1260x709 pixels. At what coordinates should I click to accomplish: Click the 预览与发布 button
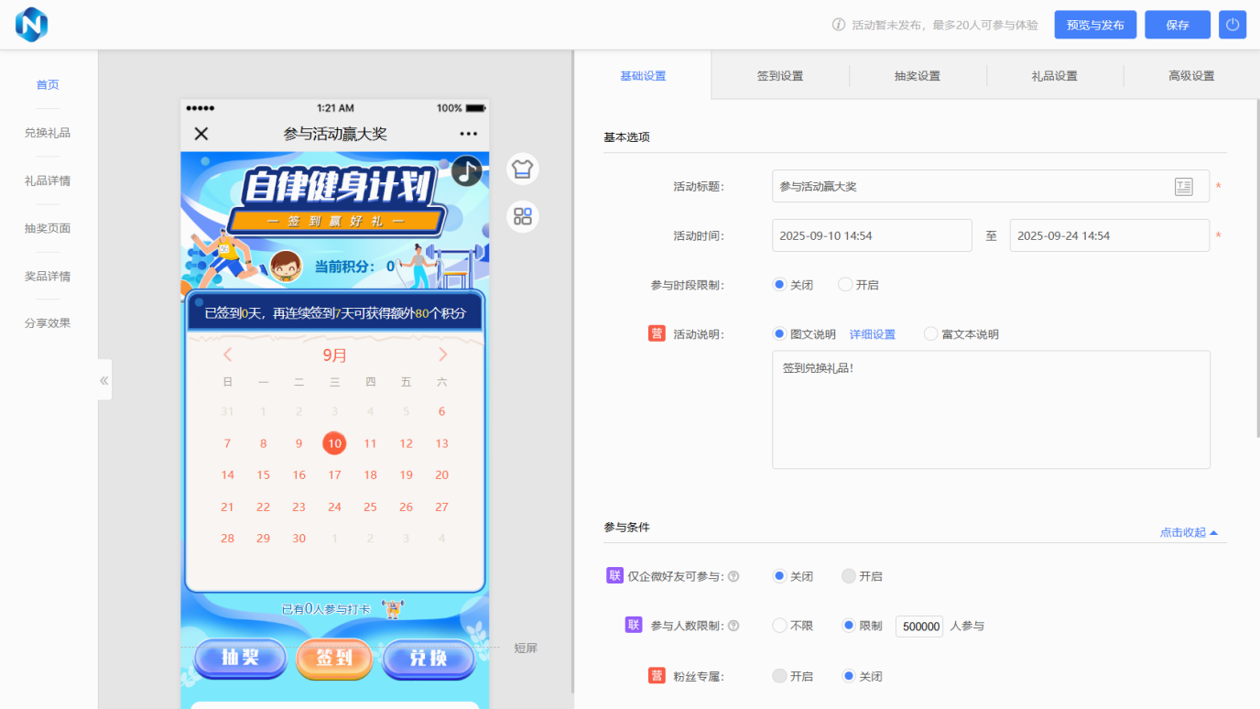click(x=1095, y=25)
